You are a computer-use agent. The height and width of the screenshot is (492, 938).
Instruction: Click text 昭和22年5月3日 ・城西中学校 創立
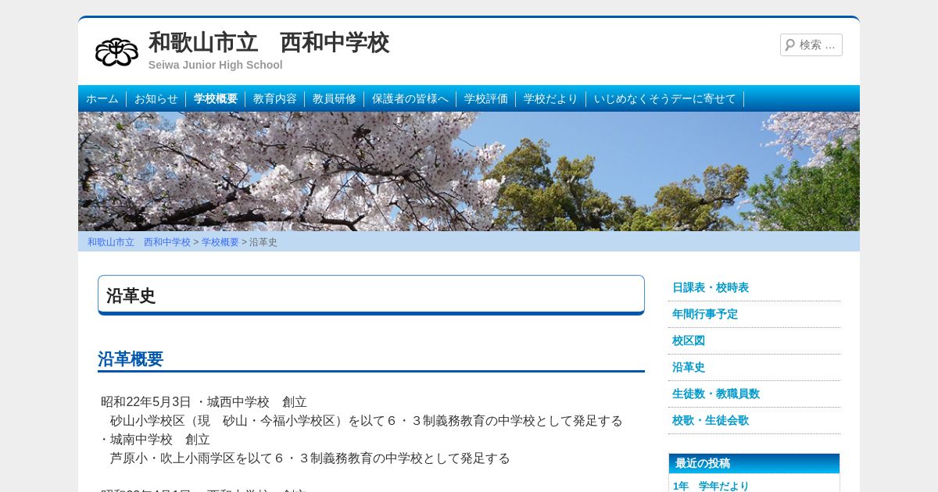(204, 401)
